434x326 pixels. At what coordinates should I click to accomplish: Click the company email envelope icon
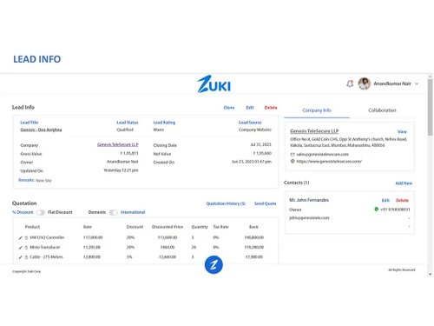click(293, 155)
